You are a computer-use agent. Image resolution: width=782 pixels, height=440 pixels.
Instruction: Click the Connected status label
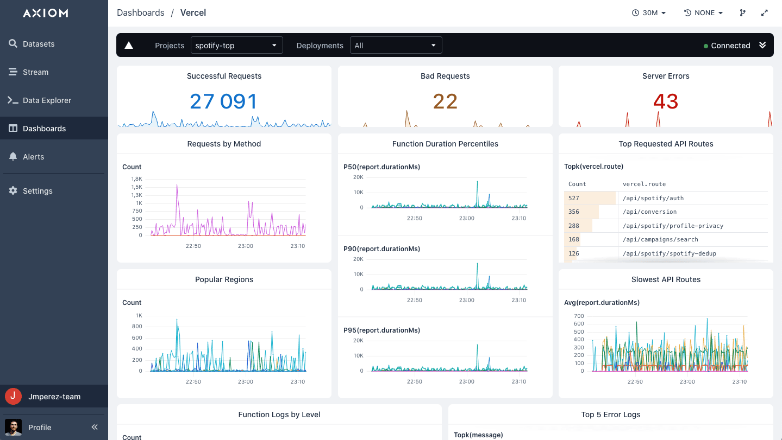(730, 46)
